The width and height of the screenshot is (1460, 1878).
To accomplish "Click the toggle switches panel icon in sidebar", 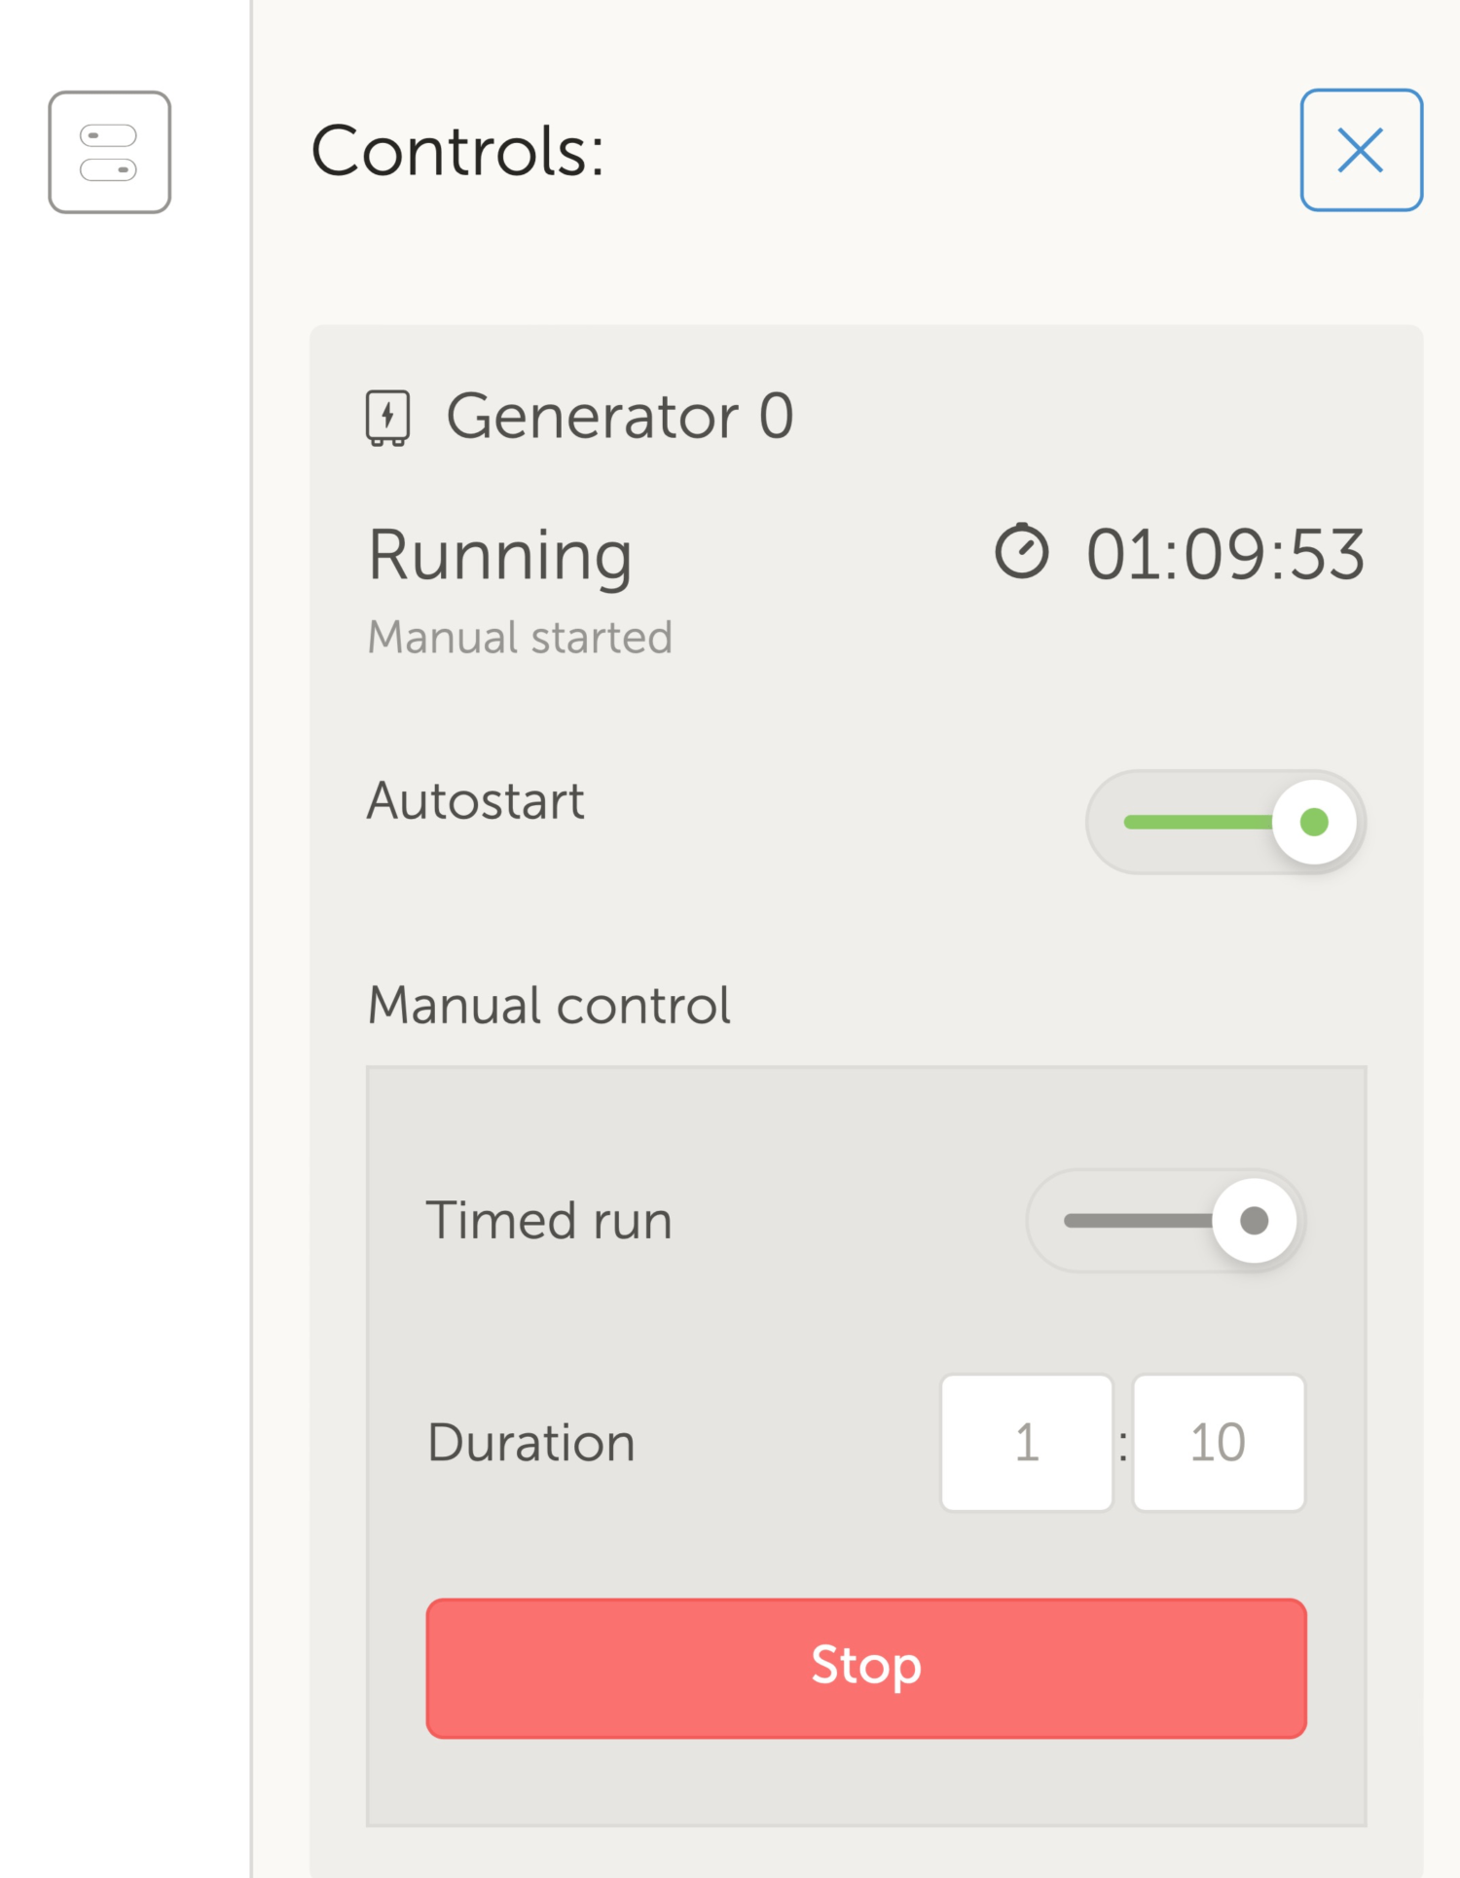I will [x=109, y=152].
